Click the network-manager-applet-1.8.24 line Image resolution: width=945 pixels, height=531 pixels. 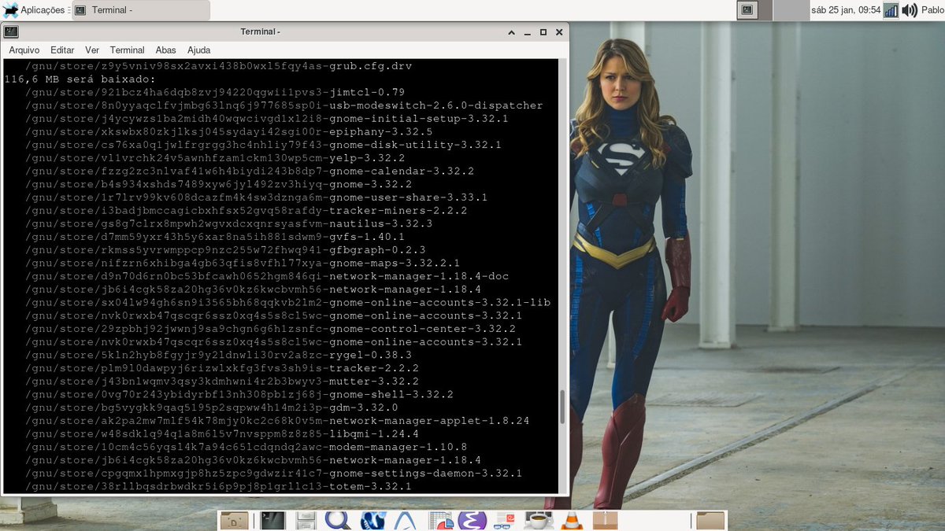[276, 420]
